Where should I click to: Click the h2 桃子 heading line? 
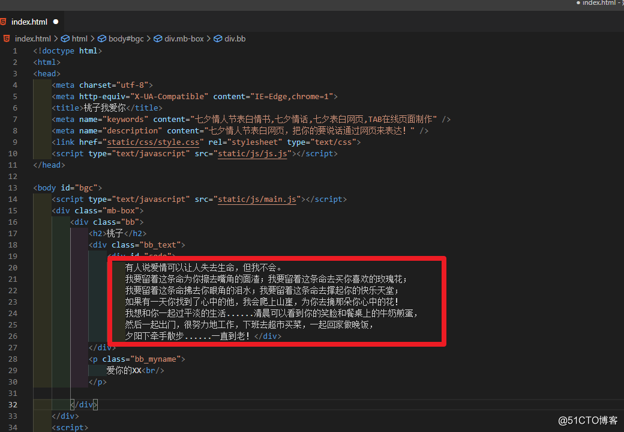tap(118, 234)
